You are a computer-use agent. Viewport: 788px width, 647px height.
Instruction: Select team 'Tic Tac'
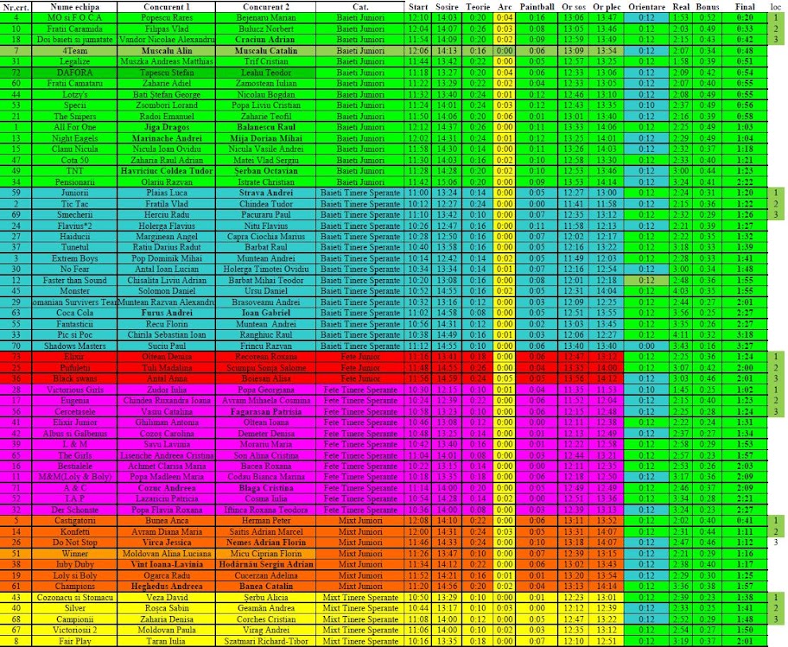coord(74,204)
